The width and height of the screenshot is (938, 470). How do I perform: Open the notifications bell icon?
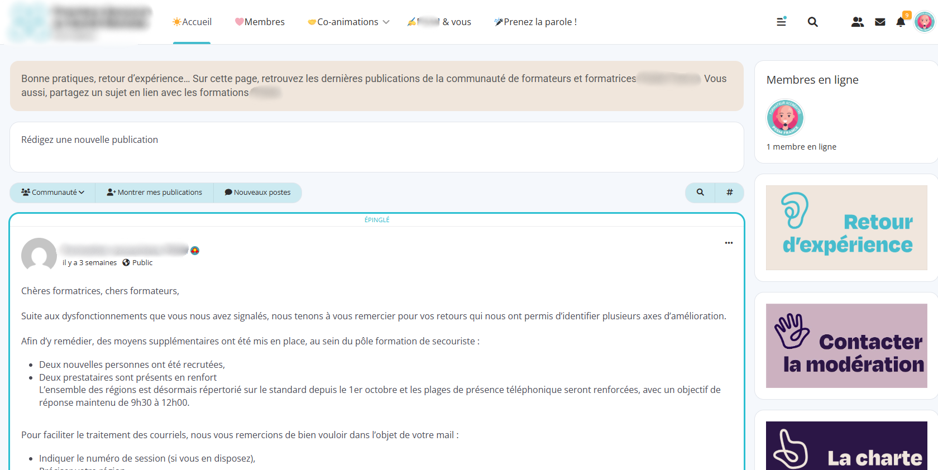901,22
